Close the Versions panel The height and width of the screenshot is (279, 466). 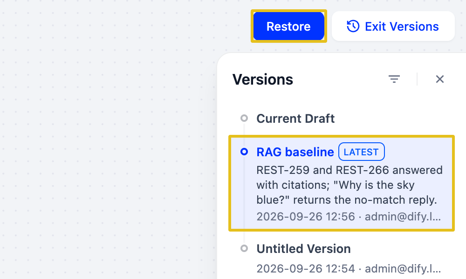tap(439, 79)
